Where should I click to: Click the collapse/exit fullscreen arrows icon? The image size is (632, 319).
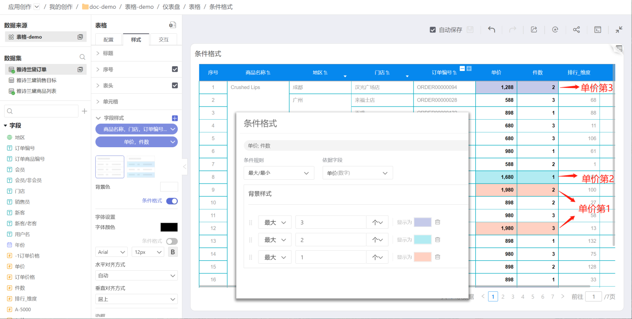coord(619,30)
